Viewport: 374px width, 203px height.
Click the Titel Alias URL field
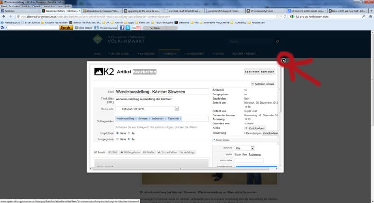(144, 99)
